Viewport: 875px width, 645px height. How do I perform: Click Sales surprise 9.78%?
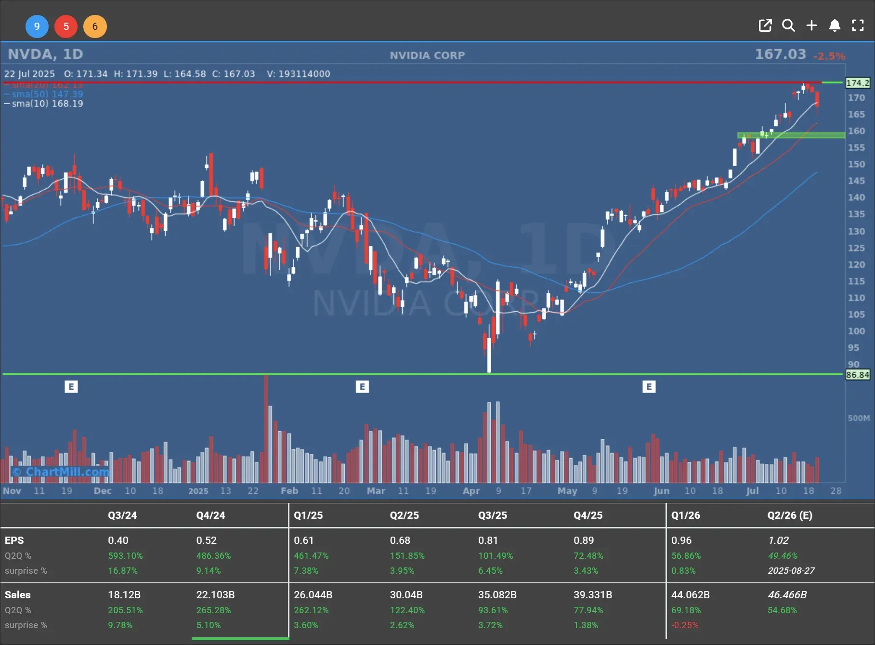click(120, 625)
